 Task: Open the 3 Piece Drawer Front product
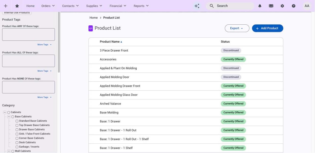click(x=114, y=50)
